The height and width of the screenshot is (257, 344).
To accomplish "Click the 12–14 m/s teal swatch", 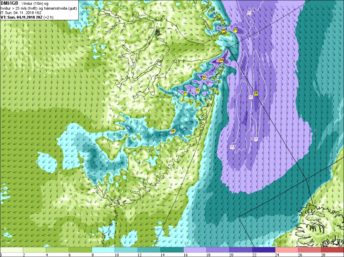I will 149,250.
